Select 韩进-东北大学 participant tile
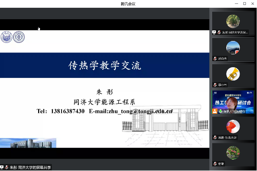The image size is (257, 171). point(233,129)
